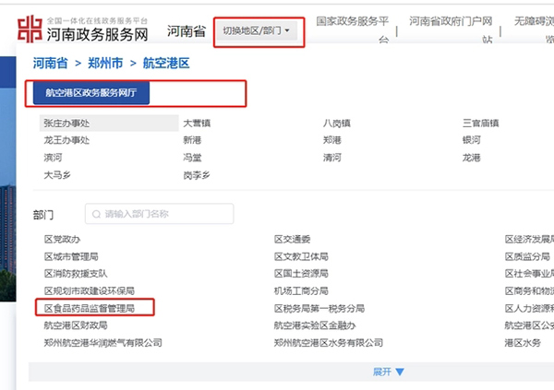Open the 区党政办 department
This screenshot has width=554, height=390.
coord(63,239)
